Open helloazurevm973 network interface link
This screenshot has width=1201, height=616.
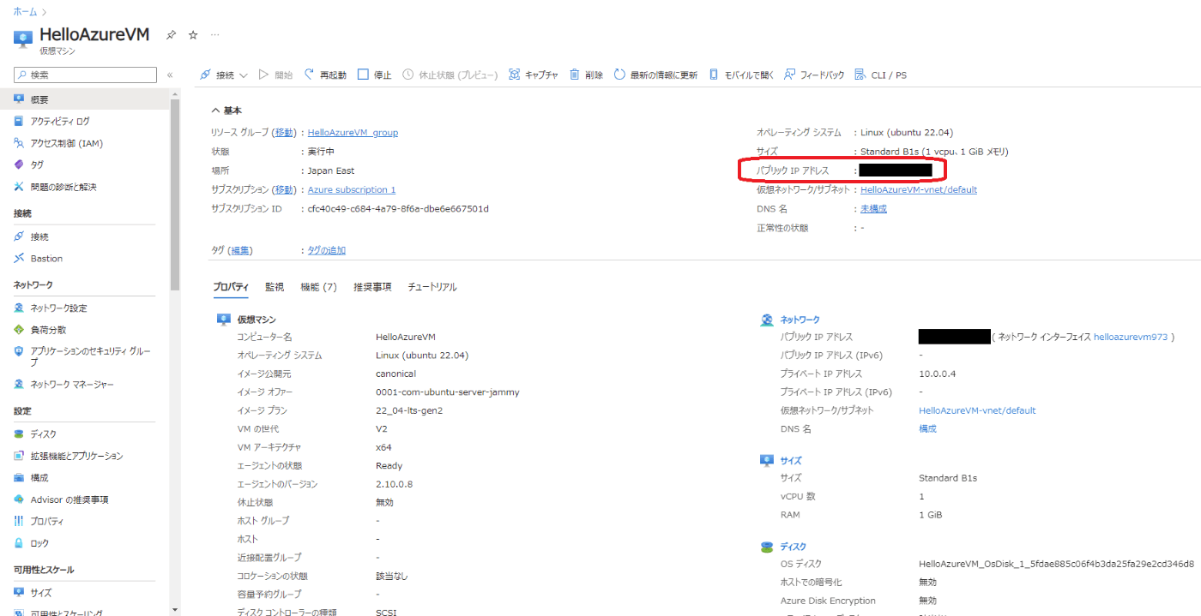(x=1131, y=338)
